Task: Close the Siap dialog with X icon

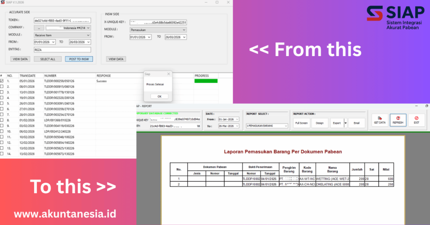Action: pos(169,74)
